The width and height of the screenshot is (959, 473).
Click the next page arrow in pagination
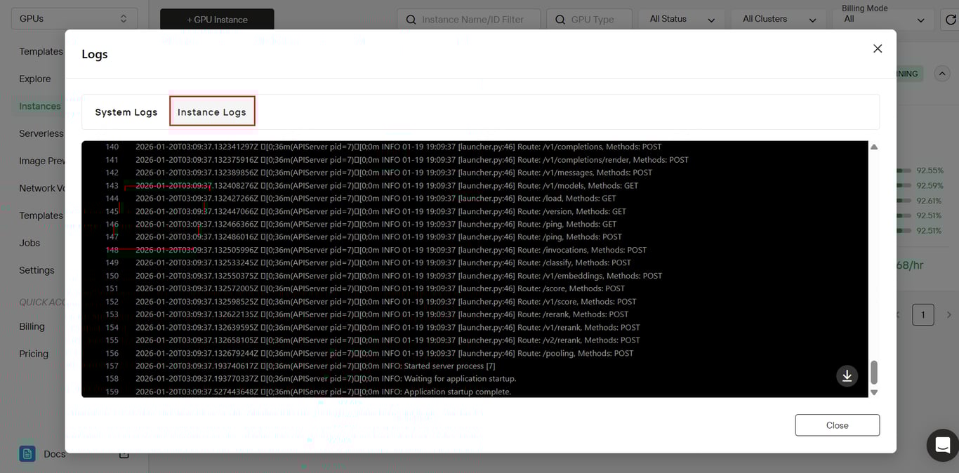[x=949, y=315]
